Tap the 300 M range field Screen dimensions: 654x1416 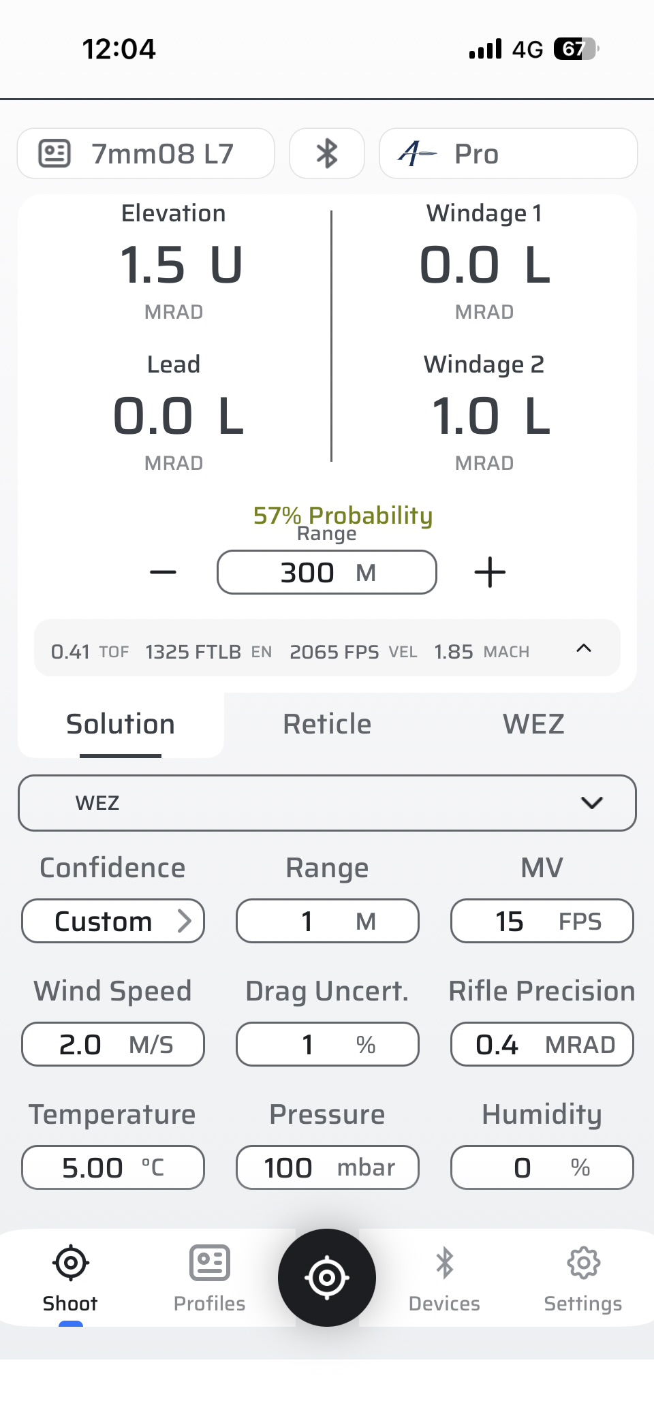327,572
